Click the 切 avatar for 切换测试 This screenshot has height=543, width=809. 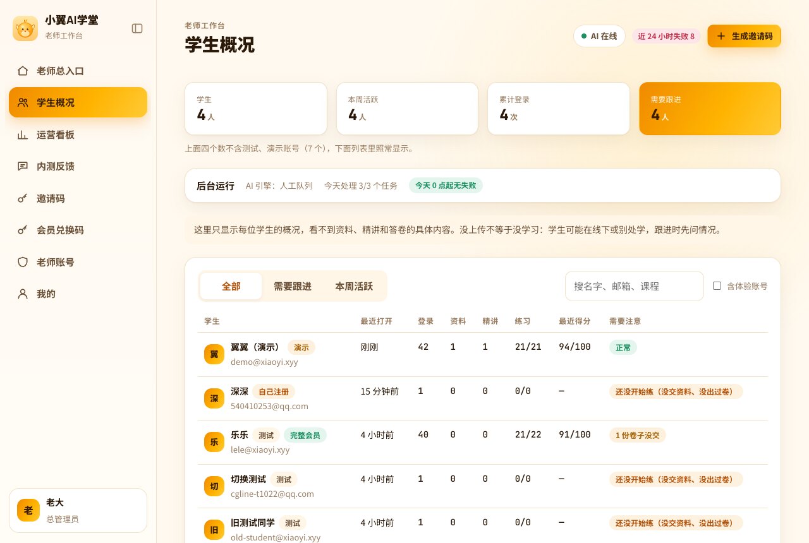[x=214, y=486]
